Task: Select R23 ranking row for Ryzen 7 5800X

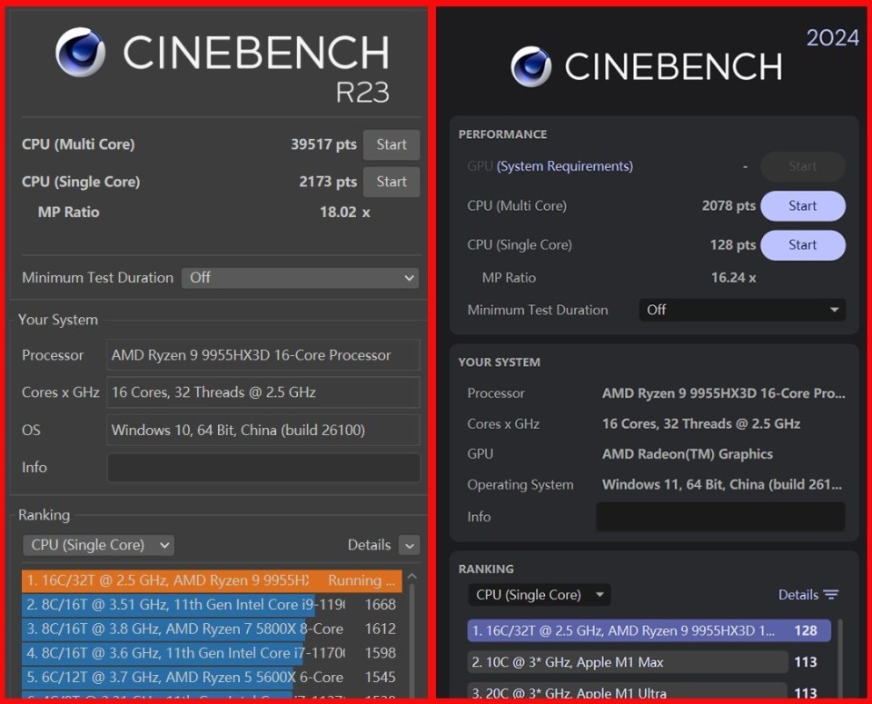Action: [212, 629]
